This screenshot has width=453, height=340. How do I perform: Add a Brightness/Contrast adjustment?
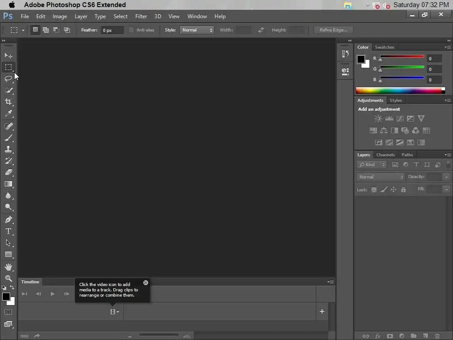(378, 118)
